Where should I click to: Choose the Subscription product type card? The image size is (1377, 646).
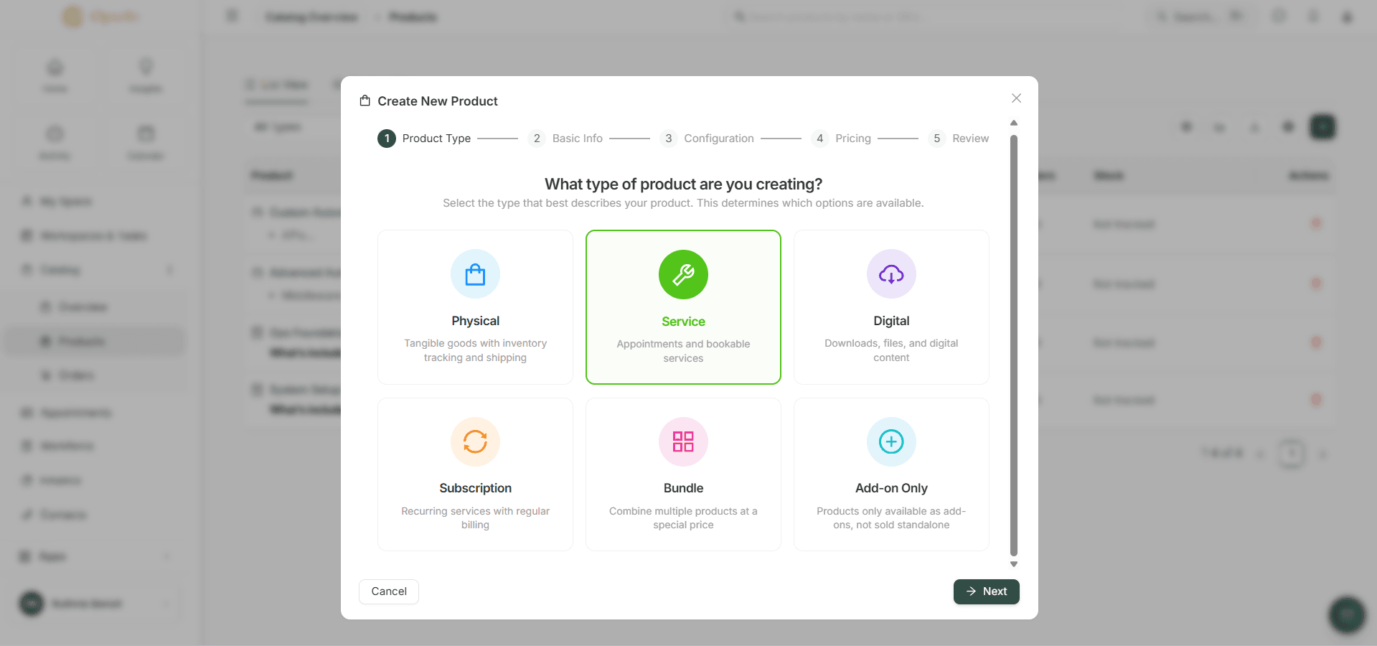coord(474,474)
